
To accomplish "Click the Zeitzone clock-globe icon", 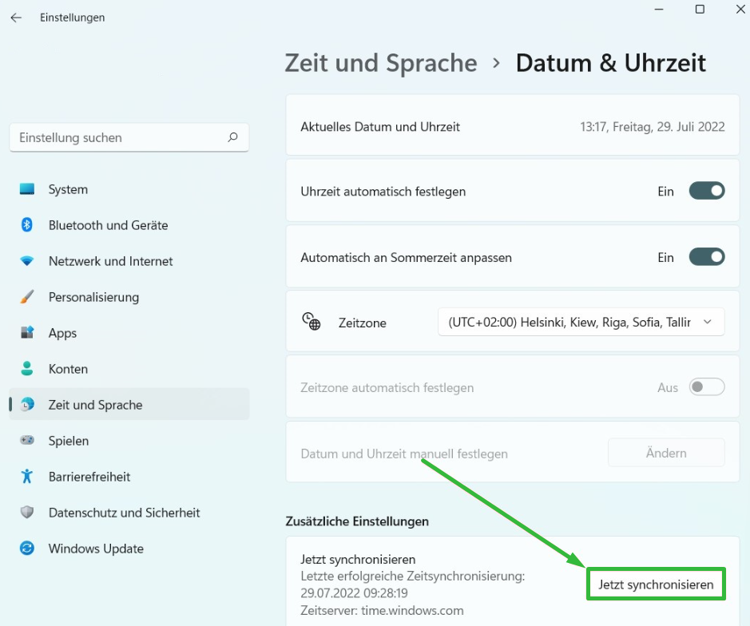I will (x=311, y=322).
